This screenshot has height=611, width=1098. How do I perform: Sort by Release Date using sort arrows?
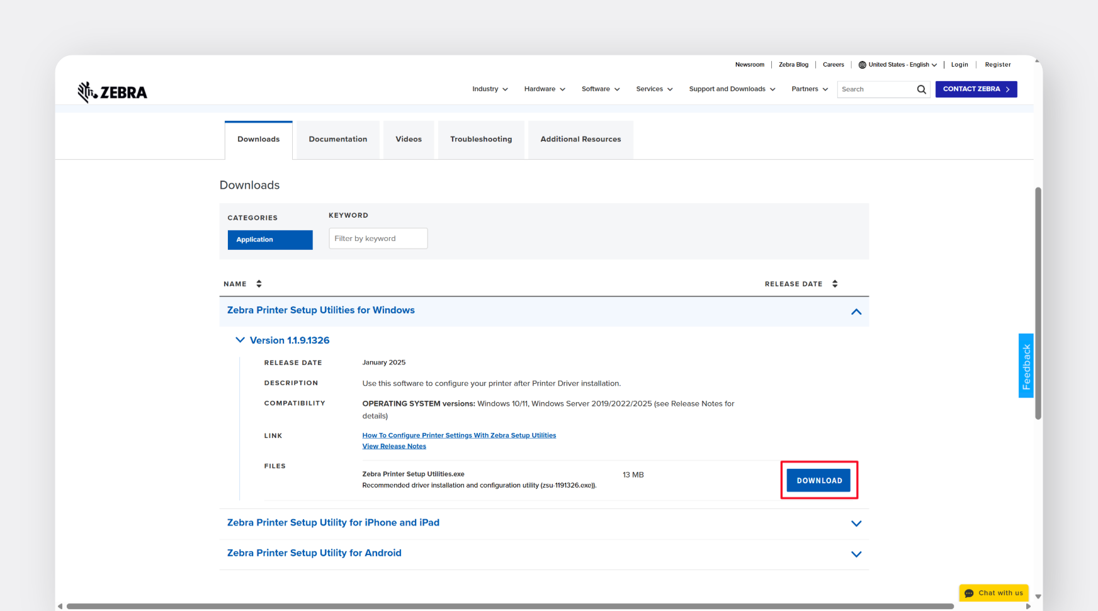point(835,284)
